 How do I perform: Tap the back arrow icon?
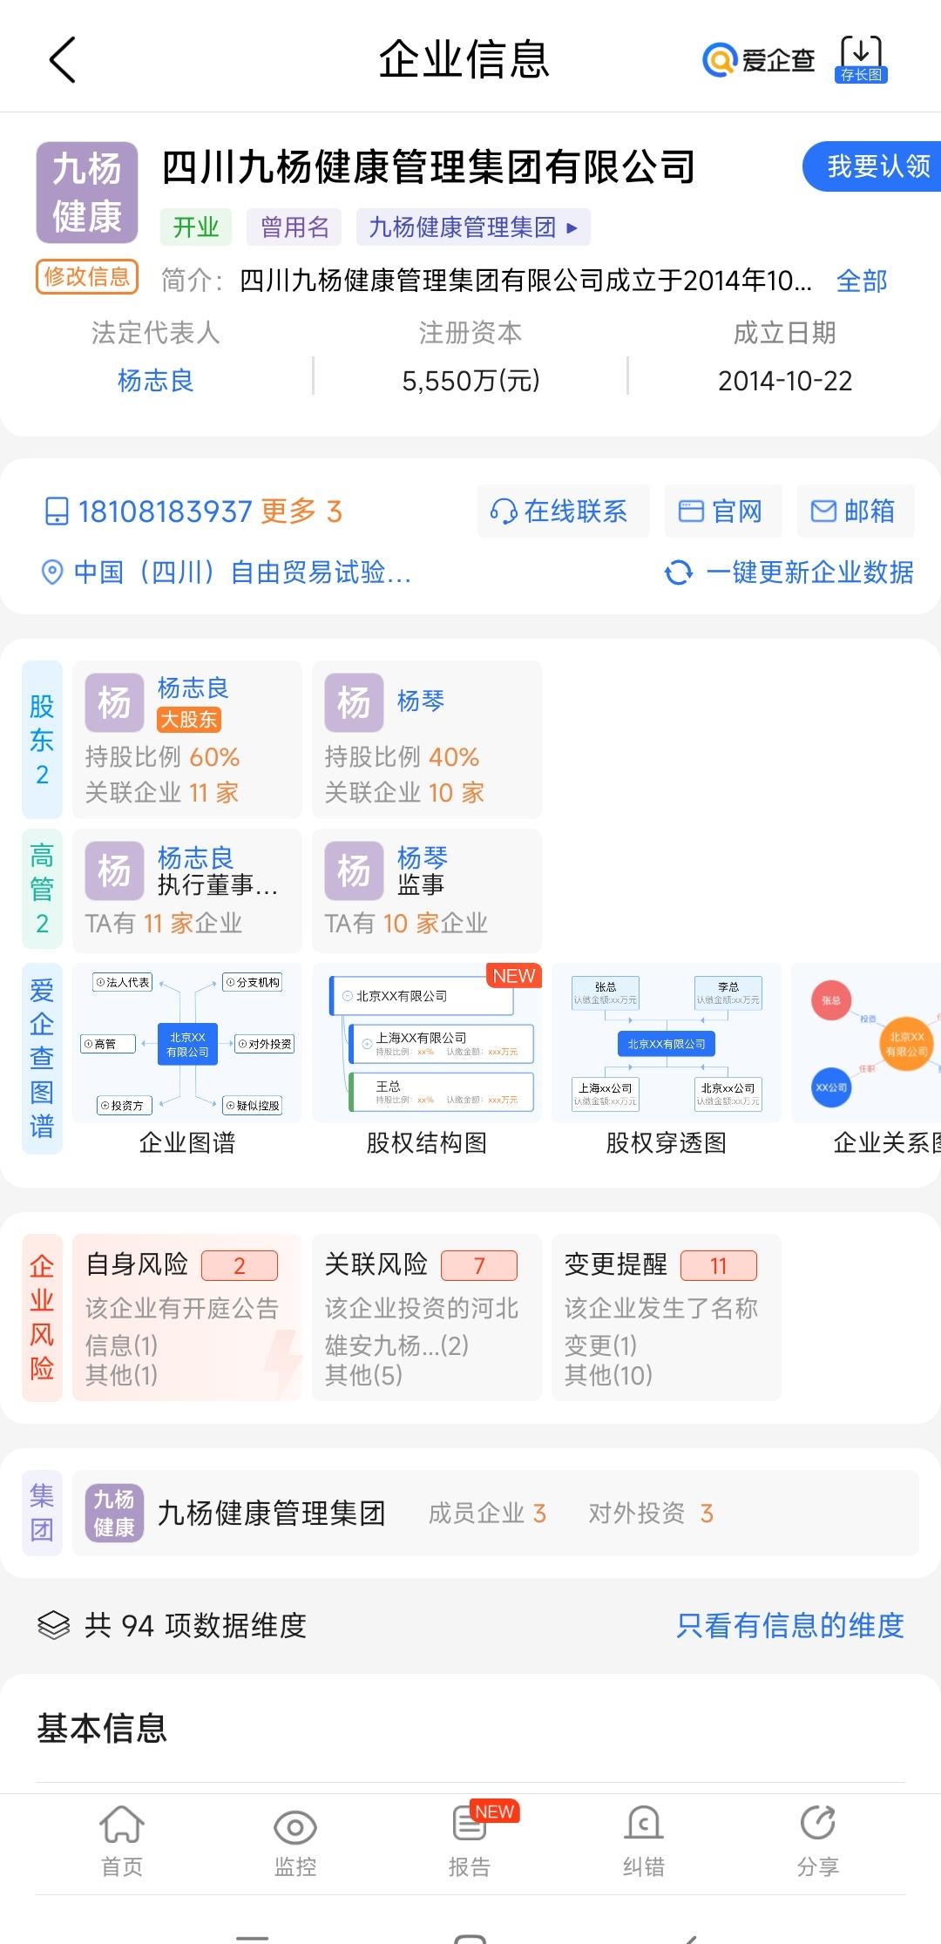coord(63,60)
